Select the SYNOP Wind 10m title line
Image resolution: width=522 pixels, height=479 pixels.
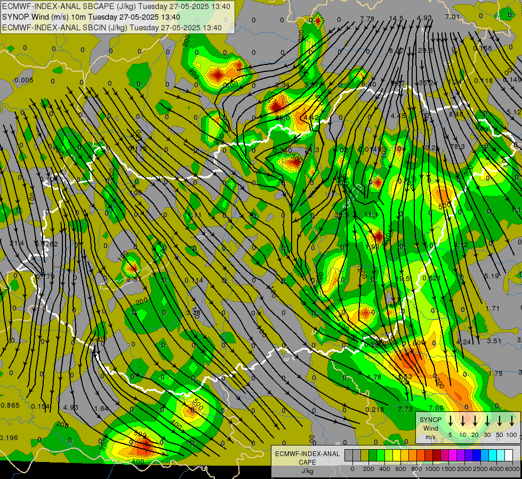91,17
